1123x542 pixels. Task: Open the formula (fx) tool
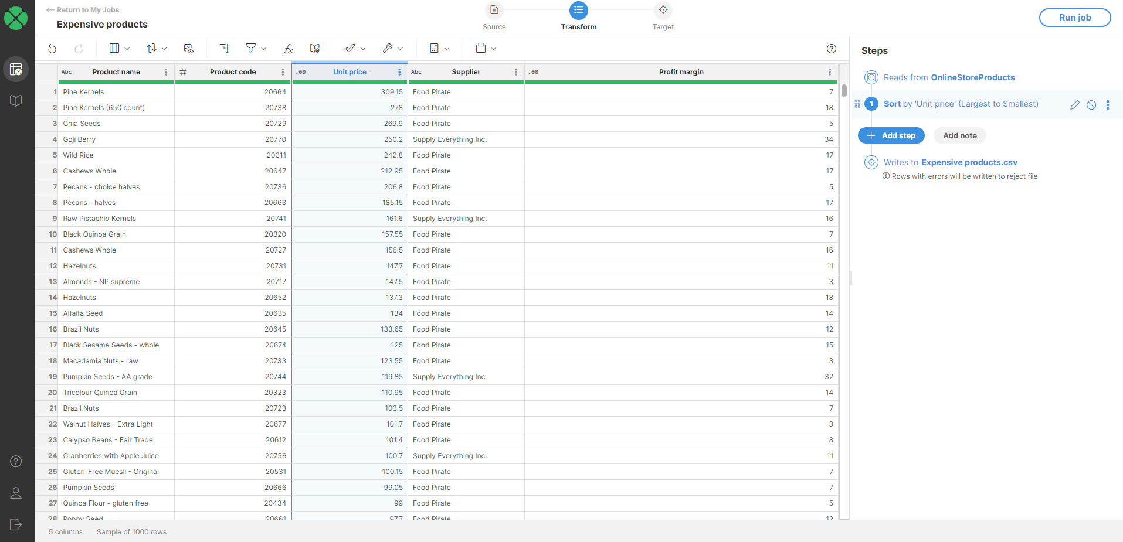(288, 49)
